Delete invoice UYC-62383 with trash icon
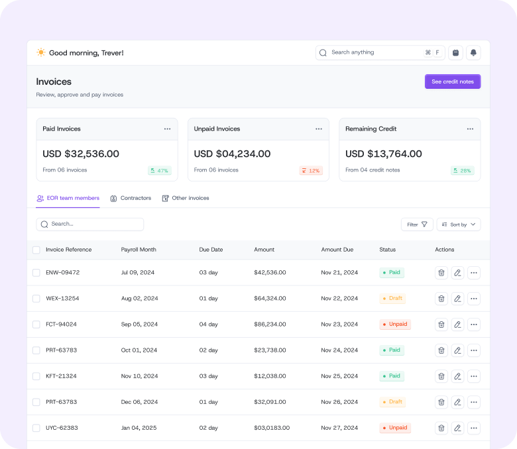The width and height of the screenshot is (517, 449). pyautogui.click(x=441, y=428)
